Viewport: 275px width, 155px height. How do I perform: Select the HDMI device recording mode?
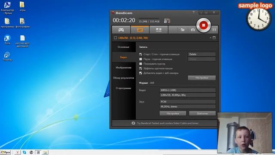pos(159,30)
